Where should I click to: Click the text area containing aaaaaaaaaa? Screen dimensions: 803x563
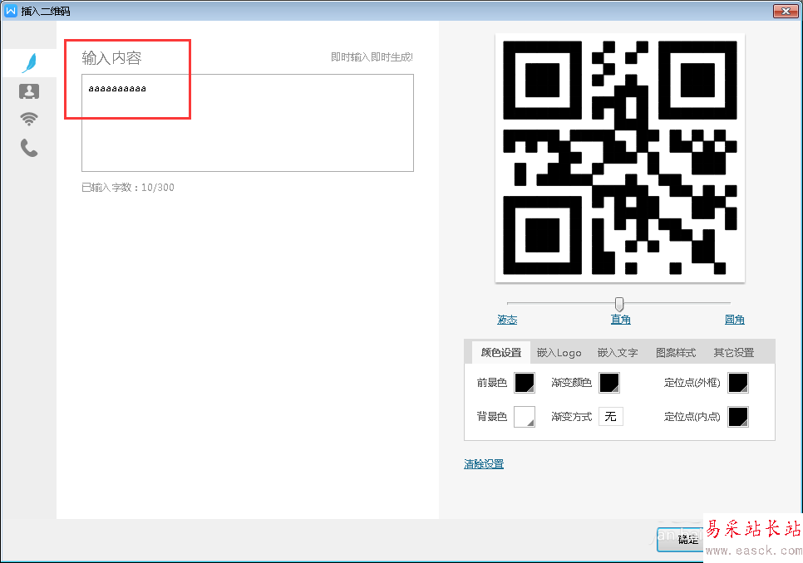point(248,123)
